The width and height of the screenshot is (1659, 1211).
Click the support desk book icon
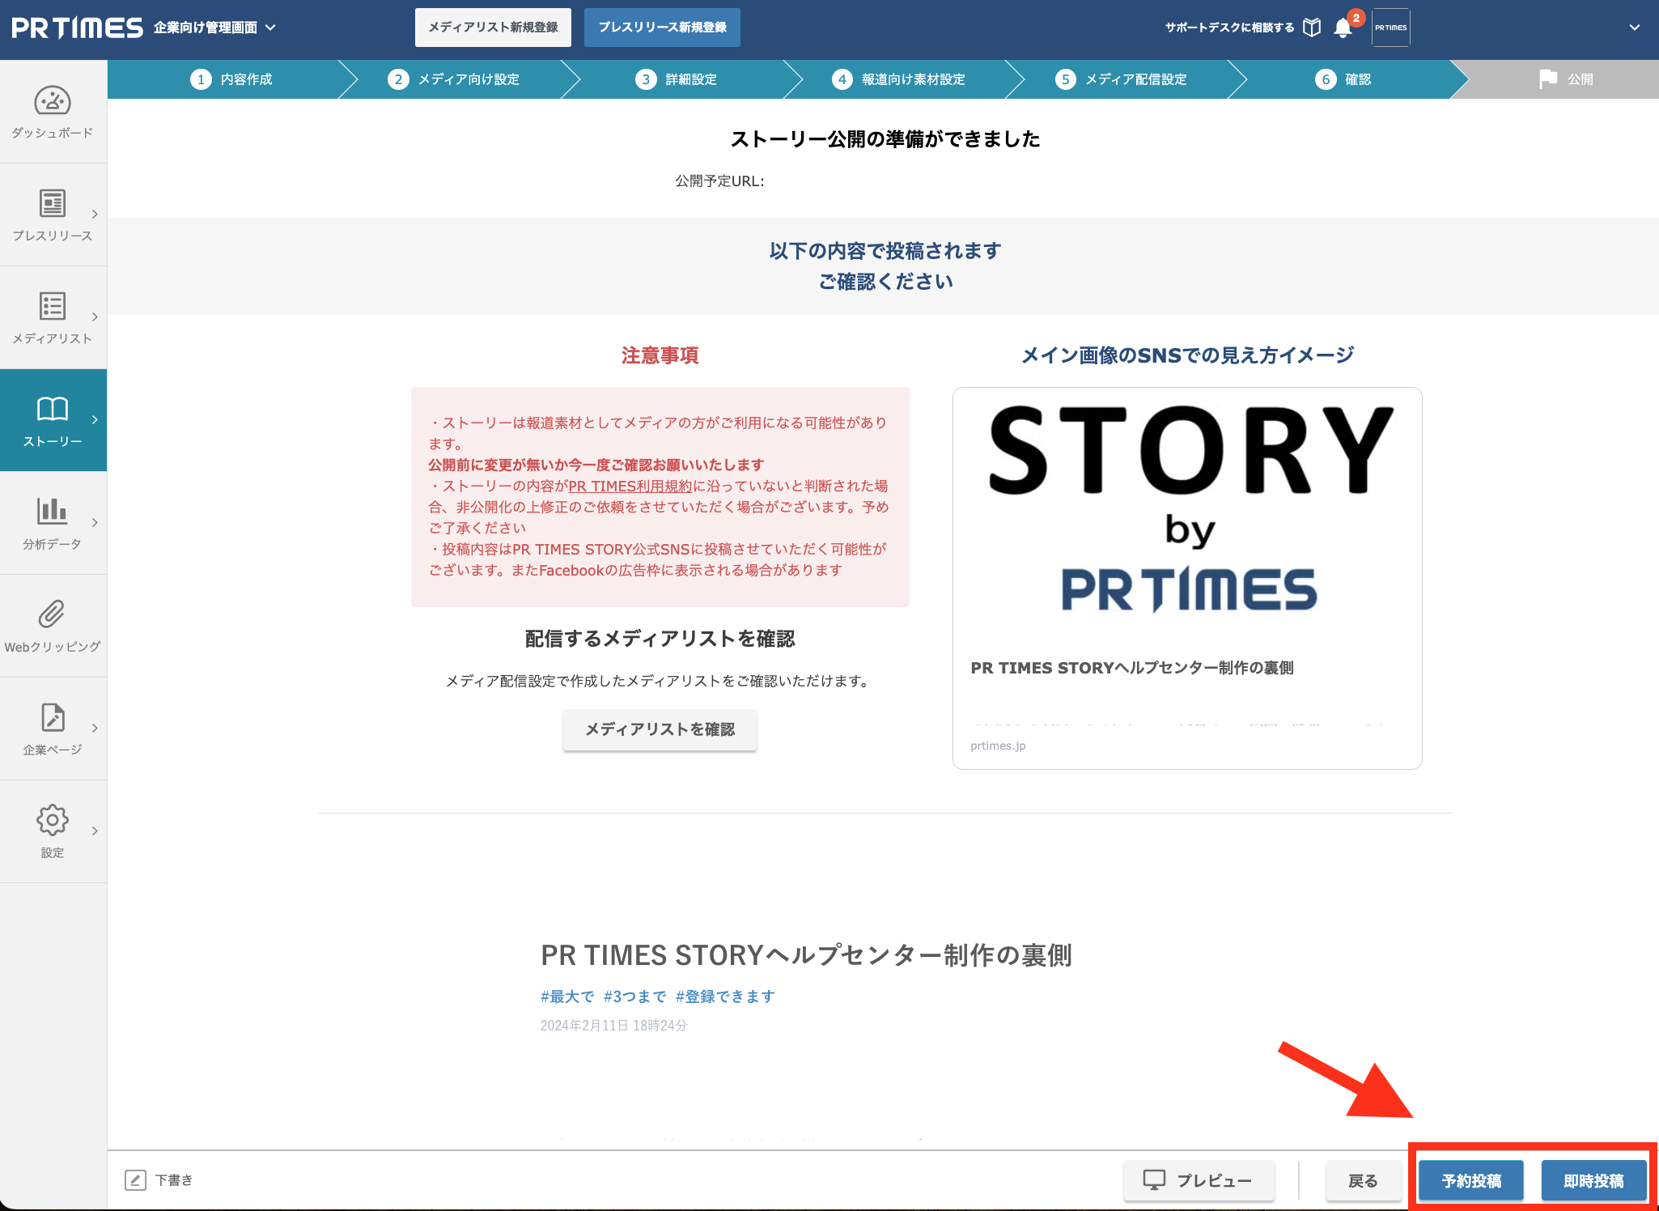click(1312, 28)
